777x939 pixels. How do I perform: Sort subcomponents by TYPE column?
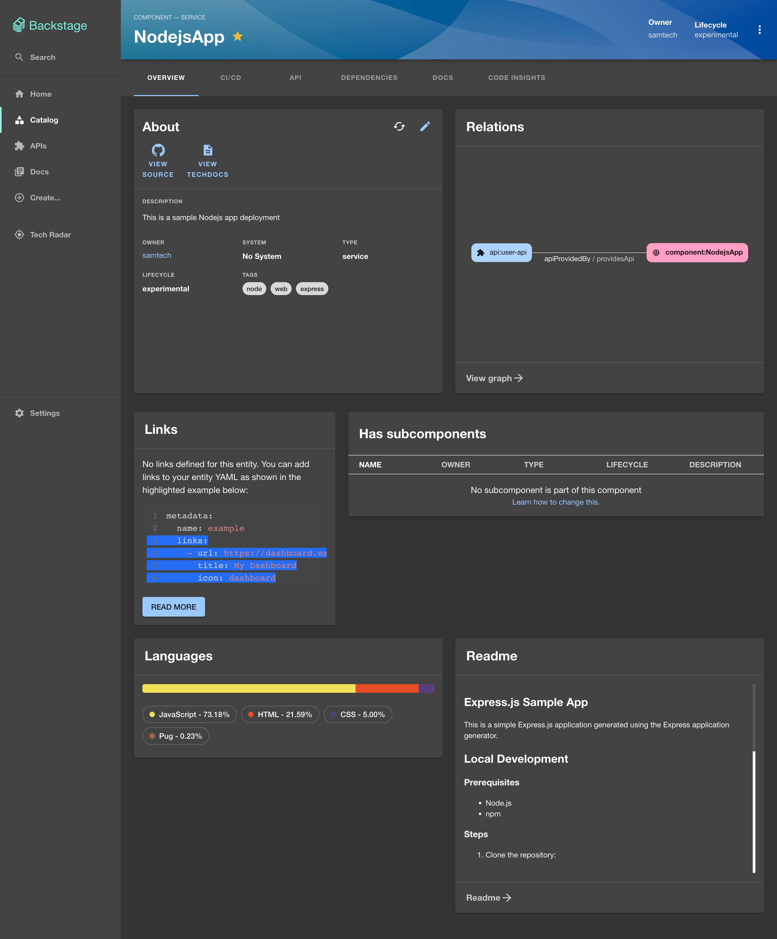coord(533,465)
